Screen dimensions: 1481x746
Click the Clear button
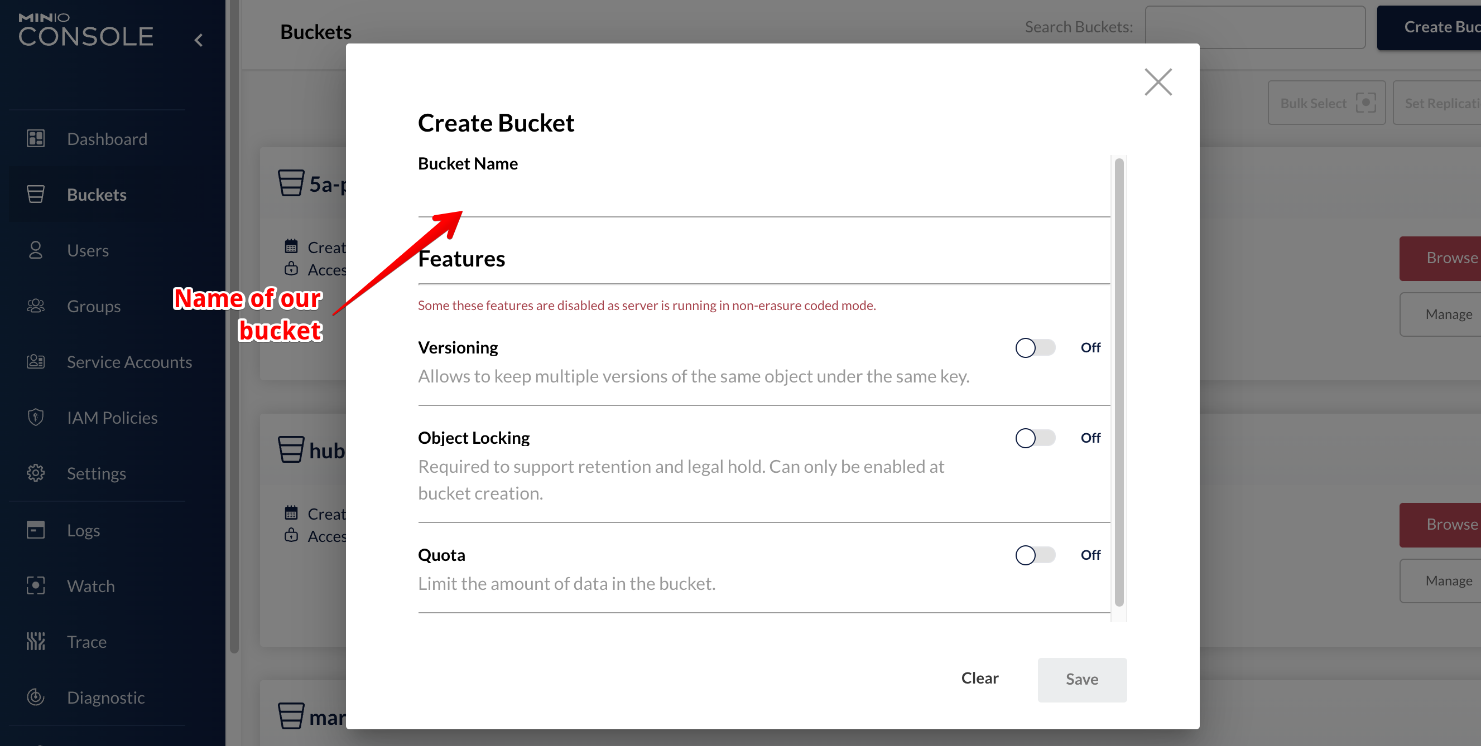pos(980,678)
